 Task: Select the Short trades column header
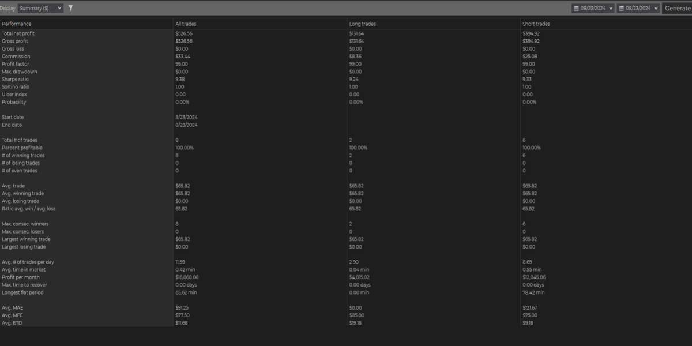click(536, 24)
